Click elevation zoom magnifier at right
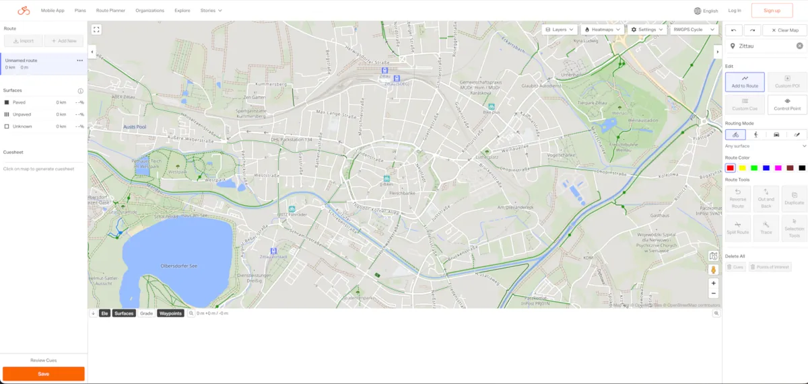 point(716,313)
